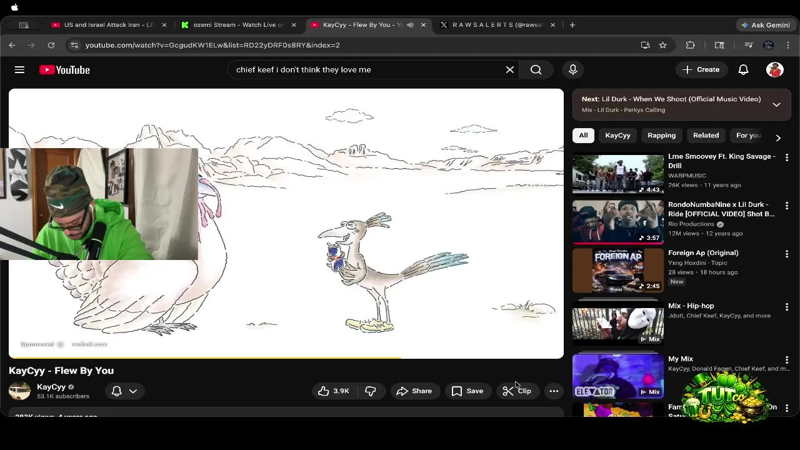The image size is (800, 450).
Task: Click the Foreign Ap (Original) title
Action: click(x=703, y=252)
